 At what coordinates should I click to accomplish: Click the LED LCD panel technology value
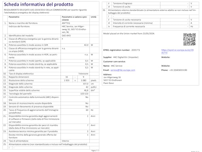(x=84, y=94)
